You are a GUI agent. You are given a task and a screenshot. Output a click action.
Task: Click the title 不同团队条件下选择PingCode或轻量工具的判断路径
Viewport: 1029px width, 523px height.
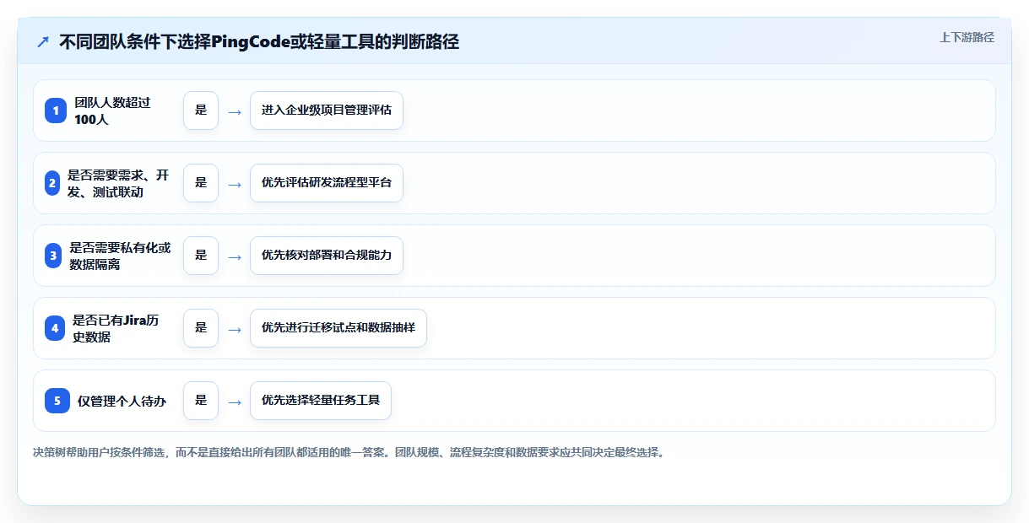[259, 42]
